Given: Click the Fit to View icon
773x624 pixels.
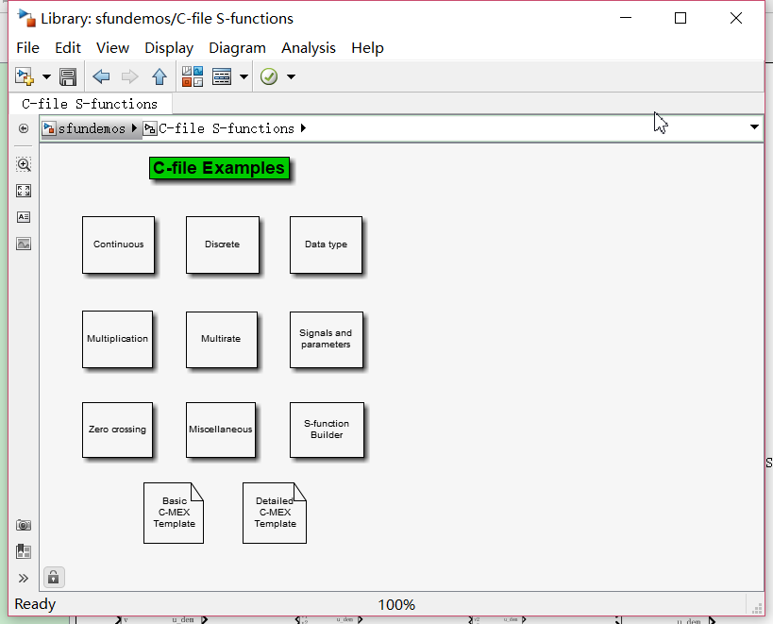Looking at the screenshot, I should point(24,191).
